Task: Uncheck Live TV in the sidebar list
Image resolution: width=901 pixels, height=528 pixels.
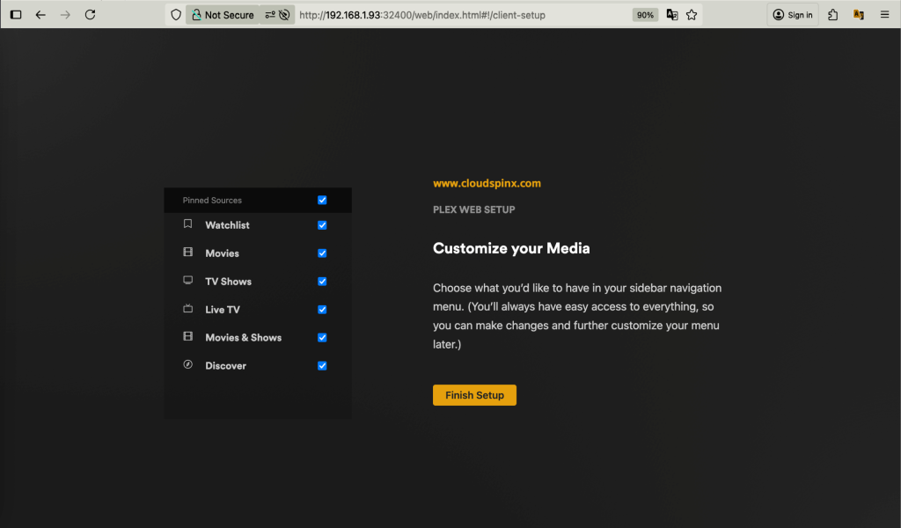Action: (322, 309)
